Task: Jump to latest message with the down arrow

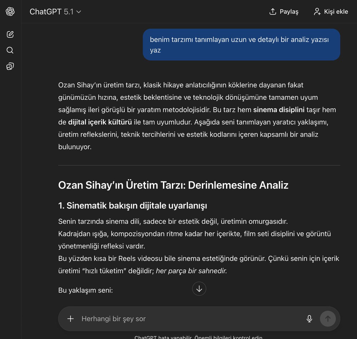Action: (x=199, y=289)
